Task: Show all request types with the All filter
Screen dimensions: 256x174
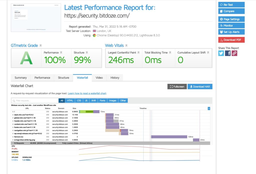Action: (x=62, y=101)
